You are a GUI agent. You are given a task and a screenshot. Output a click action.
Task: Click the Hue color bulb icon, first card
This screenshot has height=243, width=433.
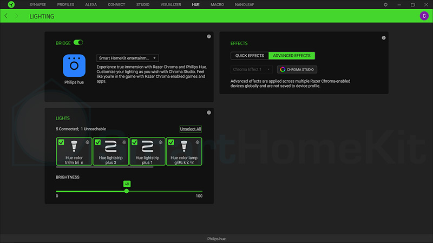coord(74,146)
